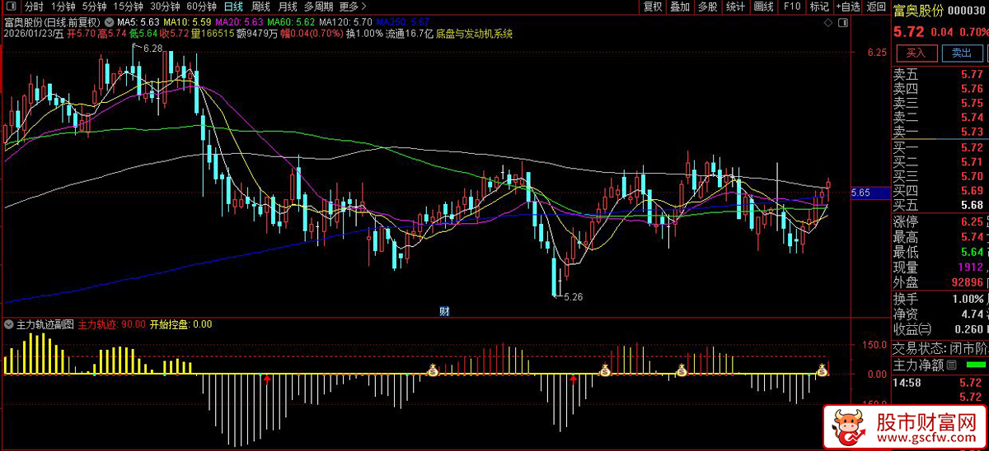Add stock to watchlist via +自选
Viewport: 989px width, 451px height.
click(847, 7)
